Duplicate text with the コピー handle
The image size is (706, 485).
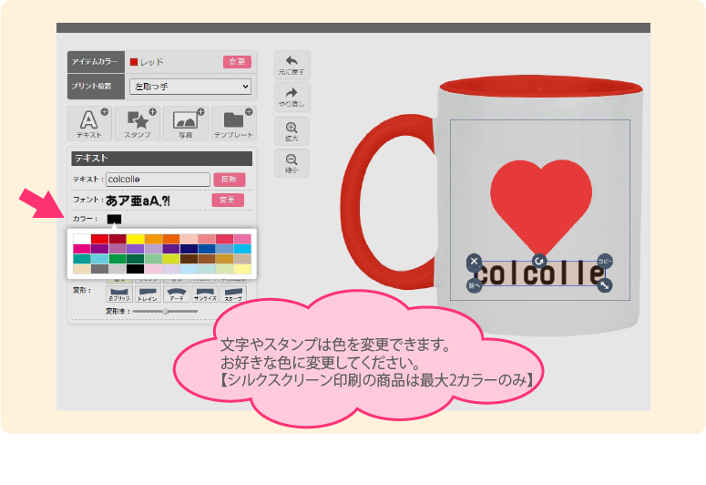(x=605, y=261)
